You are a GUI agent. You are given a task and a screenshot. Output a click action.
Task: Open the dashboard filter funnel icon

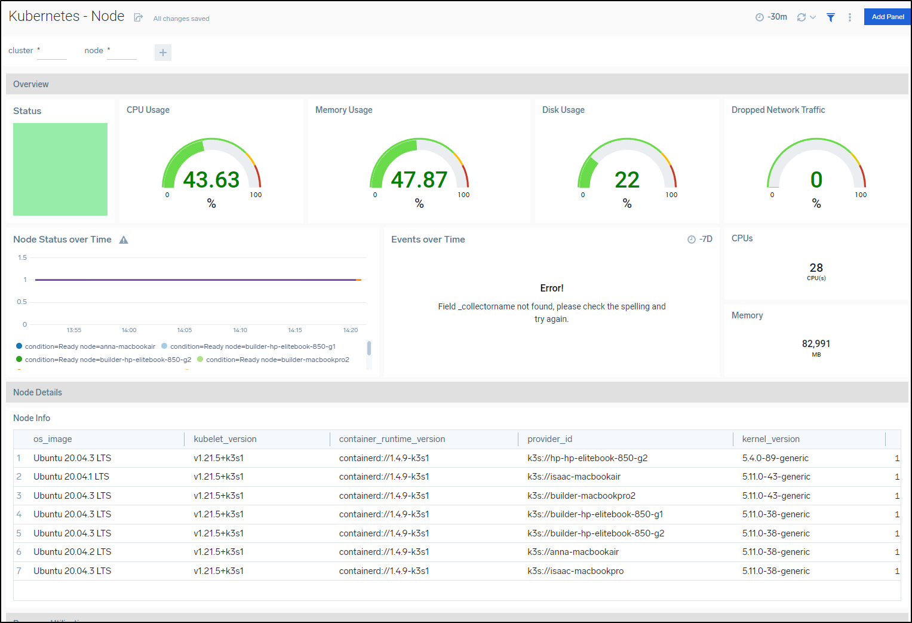[x=830, y=17]
